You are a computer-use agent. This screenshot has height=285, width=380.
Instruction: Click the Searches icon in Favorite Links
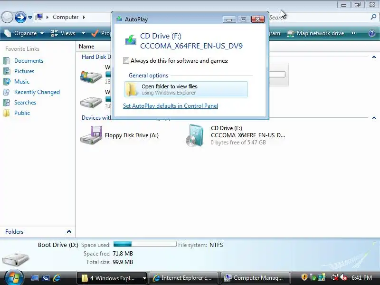click(x=7, y=102)
